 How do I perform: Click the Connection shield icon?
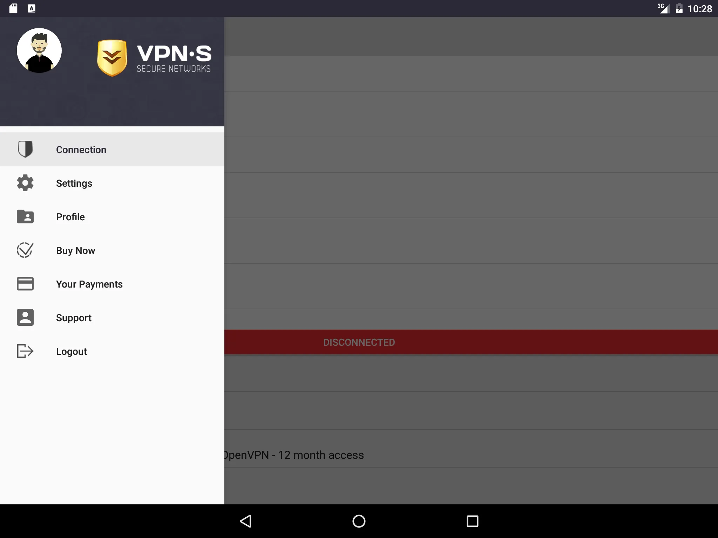point(26,149)
